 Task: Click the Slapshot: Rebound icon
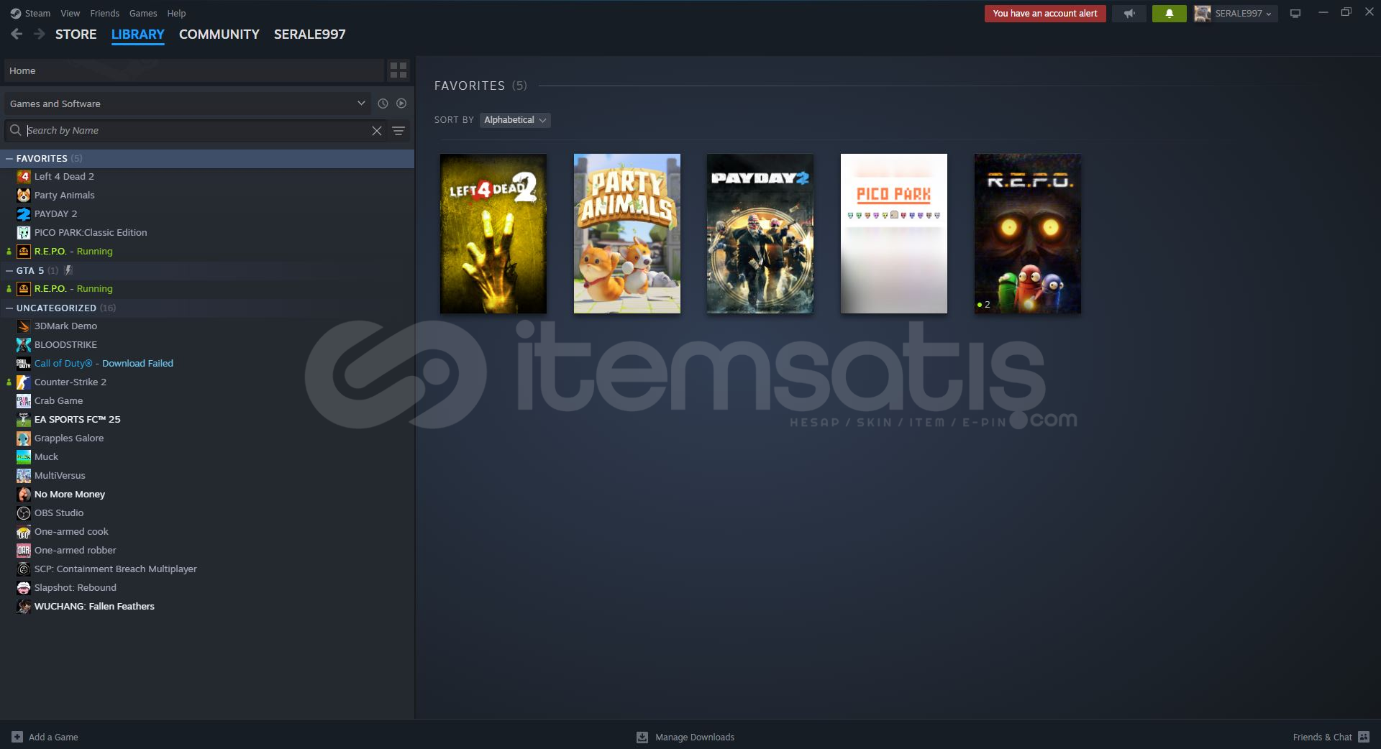coord(24,587)
